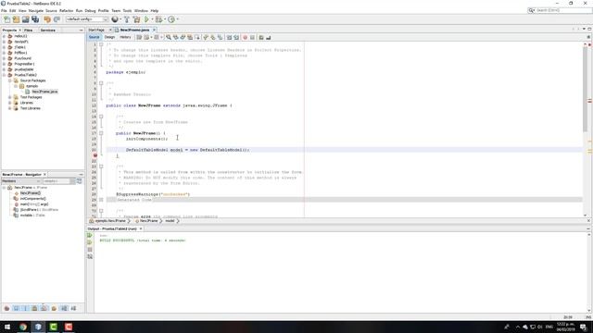Click the Profile Project clock icon

pos(171,19)
